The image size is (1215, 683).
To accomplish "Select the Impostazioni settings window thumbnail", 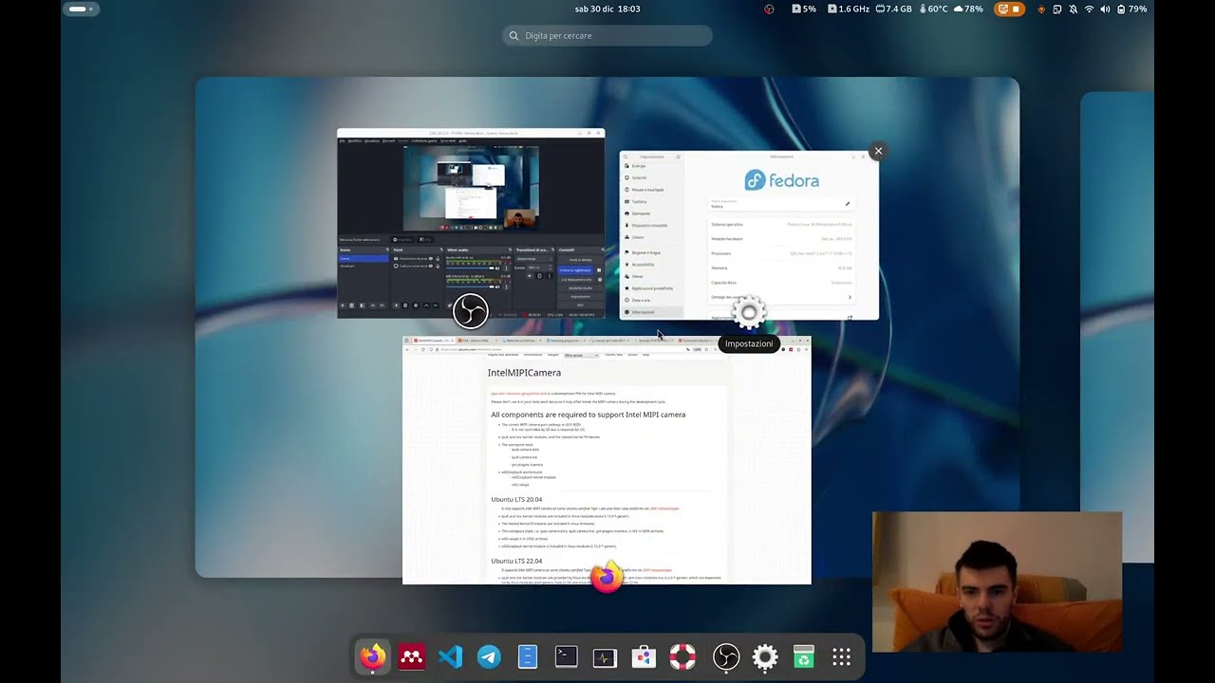I will coord(749,235).
